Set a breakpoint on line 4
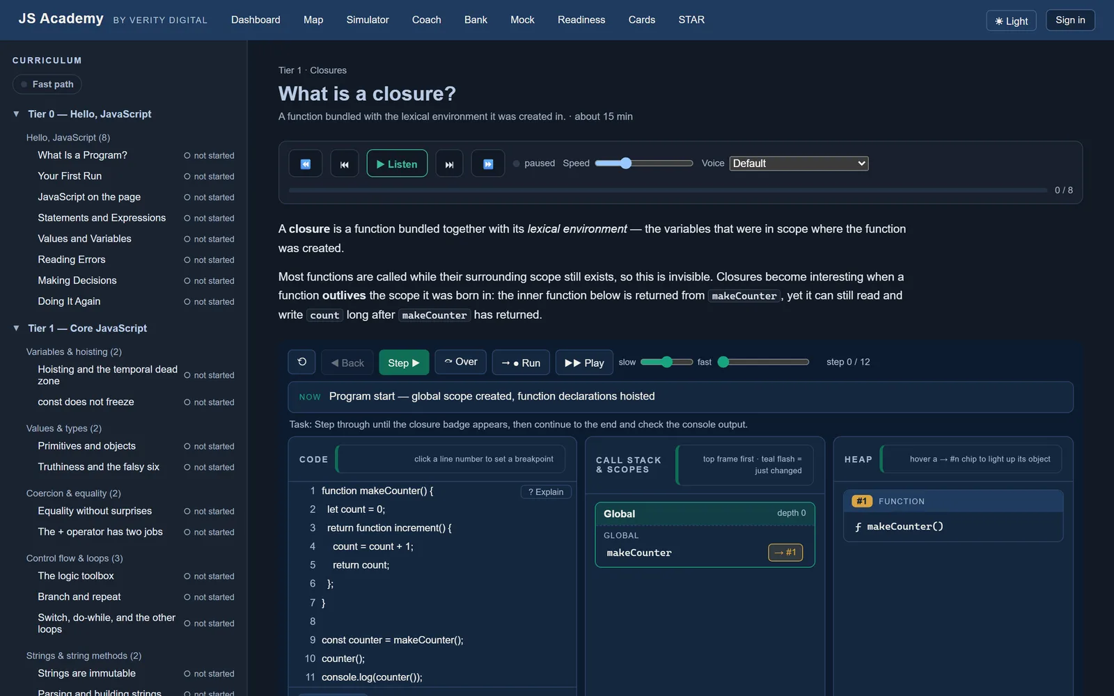 (313, 546)
